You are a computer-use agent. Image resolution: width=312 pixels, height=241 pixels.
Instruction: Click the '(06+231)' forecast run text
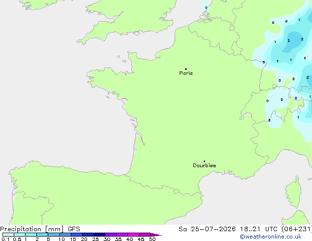[297, 229]
